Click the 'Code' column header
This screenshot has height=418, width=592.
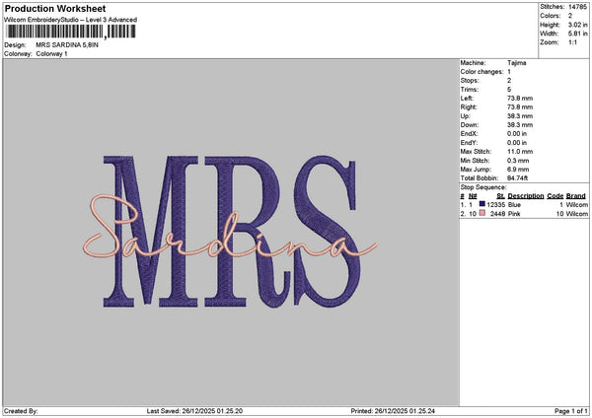tap(555, 196)
